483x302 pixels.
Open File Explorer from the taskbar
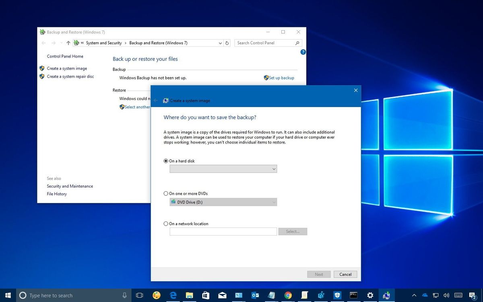[189, 295]
